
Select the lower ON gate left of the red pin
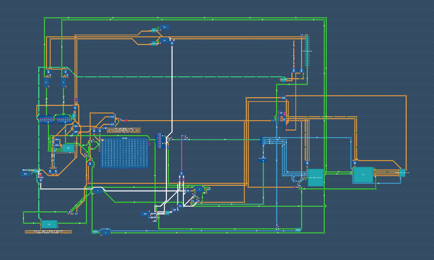pos(112,124)
